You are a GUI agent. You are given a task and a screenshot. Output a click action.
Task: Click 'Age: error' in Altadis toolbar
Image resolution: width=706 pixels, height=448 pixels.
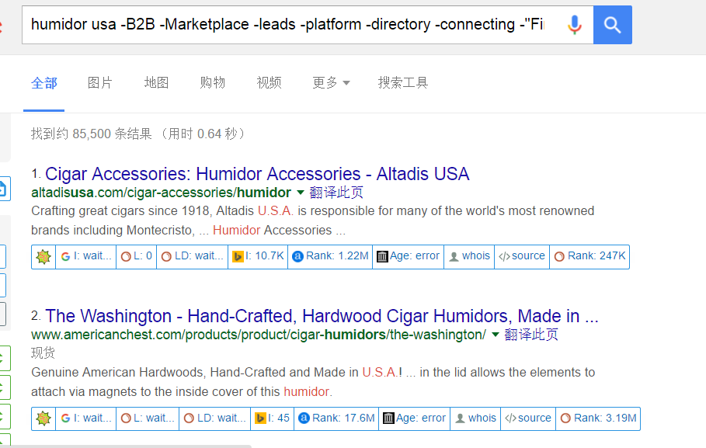[409, 257]
